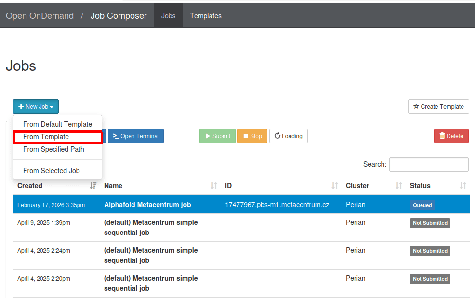Click inside the Search field
This screenshot has width=475, height=298.
(x=429, y=164)
